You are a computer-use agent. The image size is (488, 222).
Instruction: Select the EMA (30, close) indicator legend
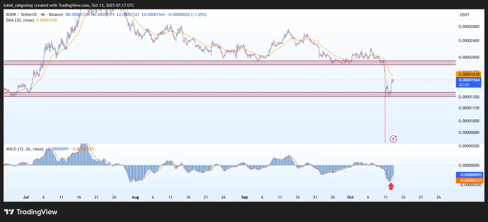tap(20, 20)
